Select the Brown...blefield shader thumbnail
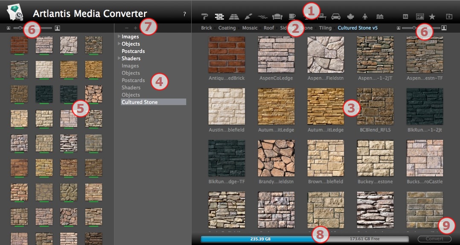This screenshot has width=460, height=245. (x=326, y=158)
